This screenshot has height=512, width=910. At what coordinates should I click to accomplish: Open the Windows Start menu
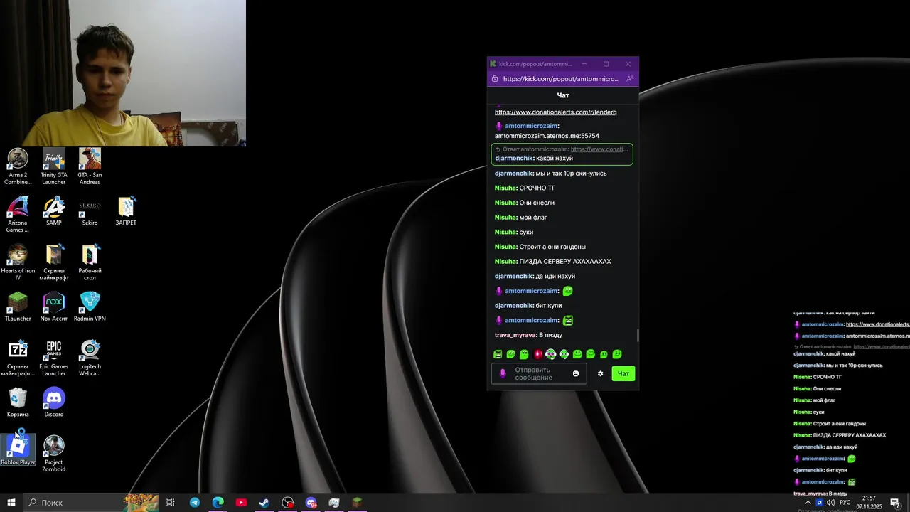11,503
